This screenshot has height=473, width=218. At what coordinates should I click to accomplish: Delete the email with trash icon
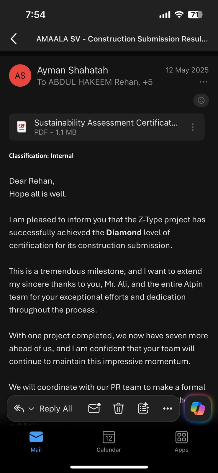tap(118, 409)
